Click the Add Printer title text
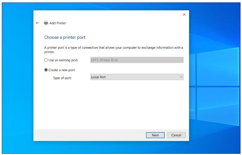Image resolution: width=242 pixels, height=155 pixels. 58,23
